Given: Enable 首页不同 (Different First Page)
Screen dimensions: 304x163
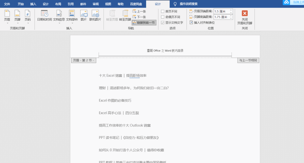Looking at the screenshot, I should coord(163,12).
